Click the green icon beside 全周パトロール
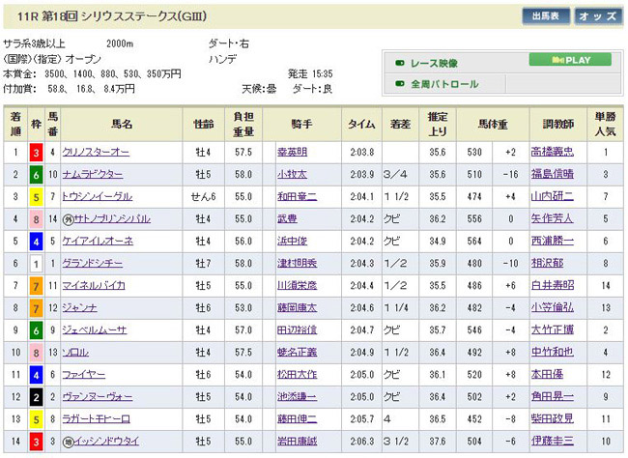 [x=399, y=84]
